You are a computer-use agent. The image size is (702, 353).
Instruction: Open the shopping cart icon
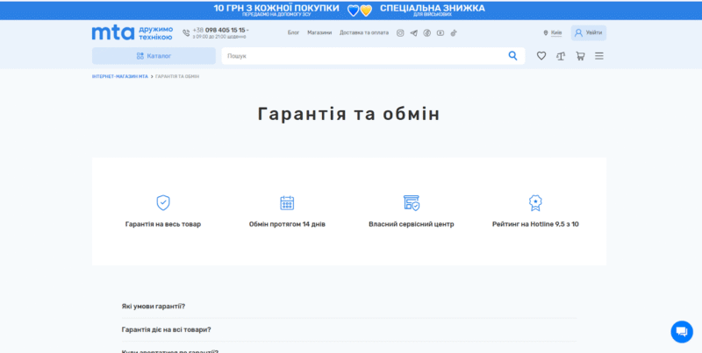point(580,56)
